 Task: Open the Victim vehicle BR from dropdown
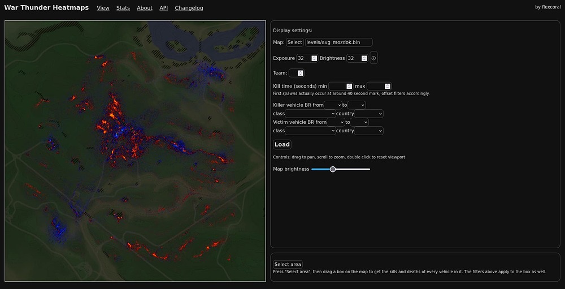pyautogui.click(x=336, y=122)
